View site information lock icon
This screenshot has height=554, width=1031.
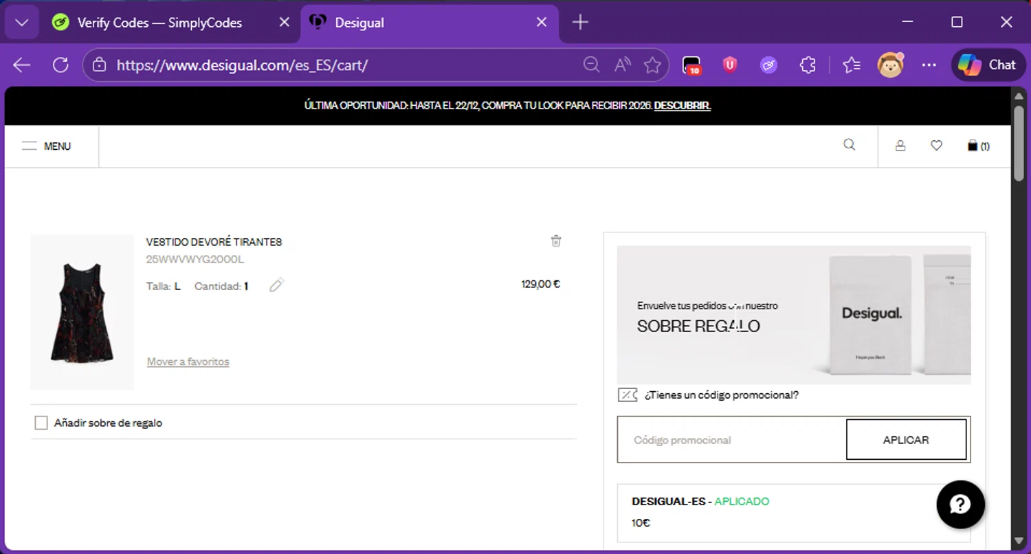(x=100, y=65)
